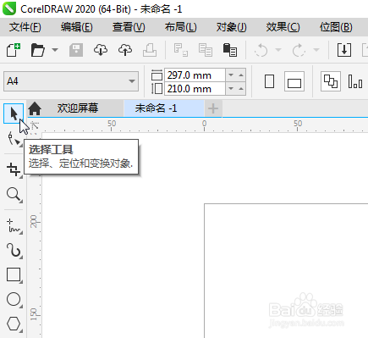Open the 对象(J) menu

[231, 27]
